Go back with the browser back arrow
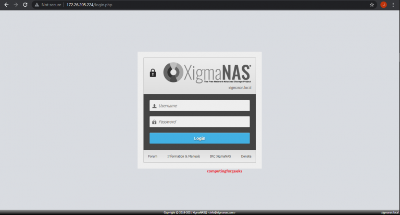Viewport: 400px width, 215px height. tap(6, 5)
